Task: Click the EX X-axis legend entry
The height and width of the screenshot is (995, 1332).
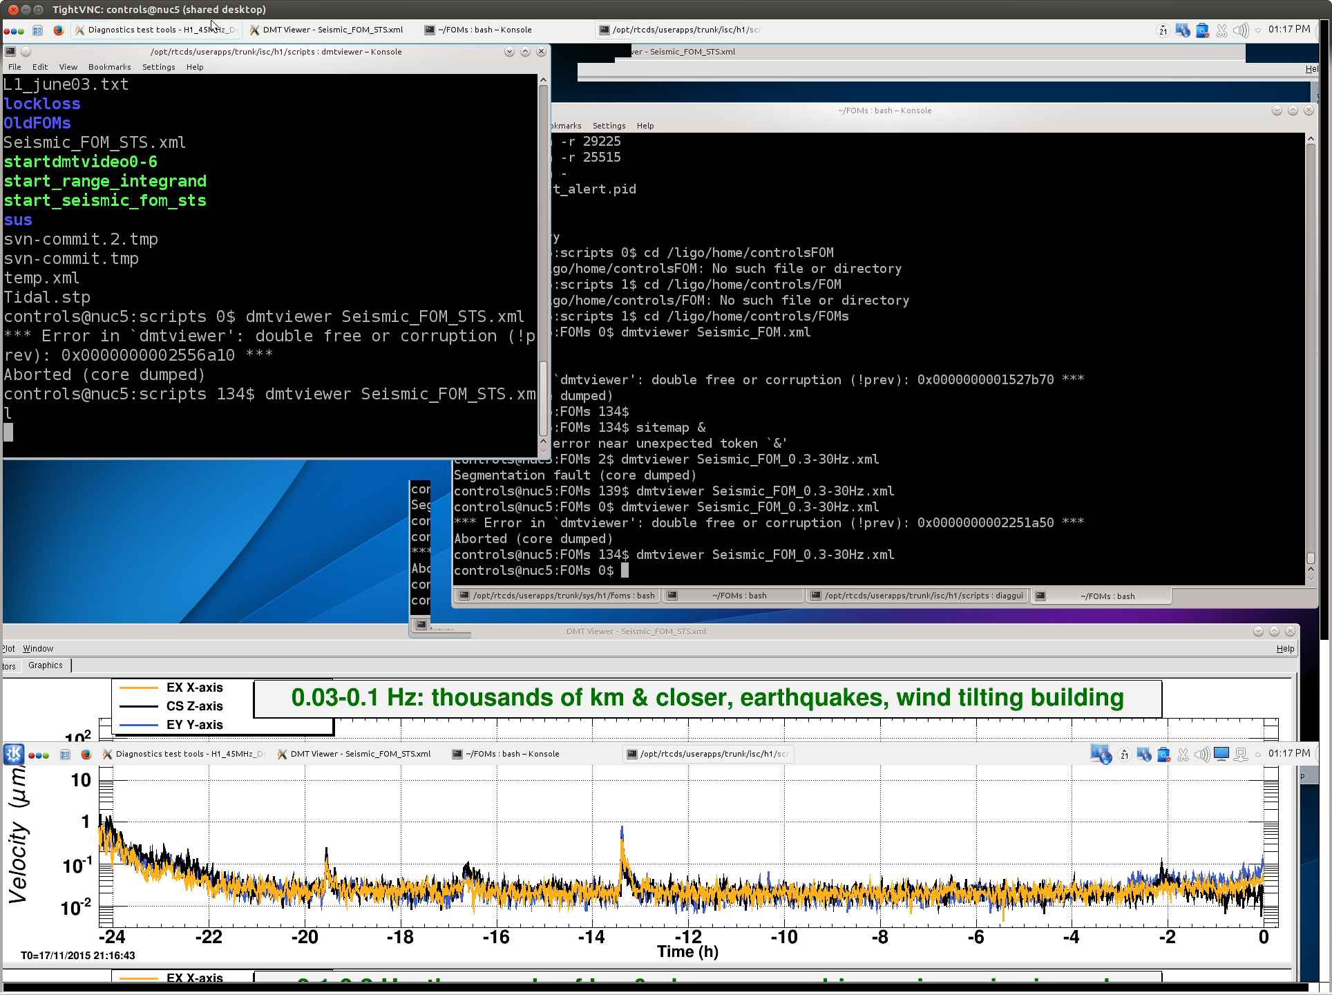Action: point(171,688)
